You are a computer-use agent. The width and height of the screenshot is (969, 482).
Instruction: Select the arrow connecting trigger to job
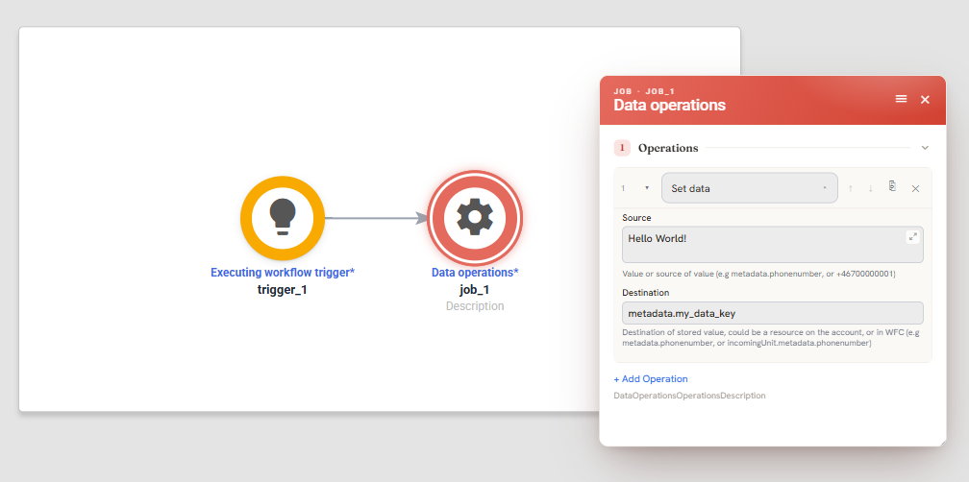pos(376,218)
